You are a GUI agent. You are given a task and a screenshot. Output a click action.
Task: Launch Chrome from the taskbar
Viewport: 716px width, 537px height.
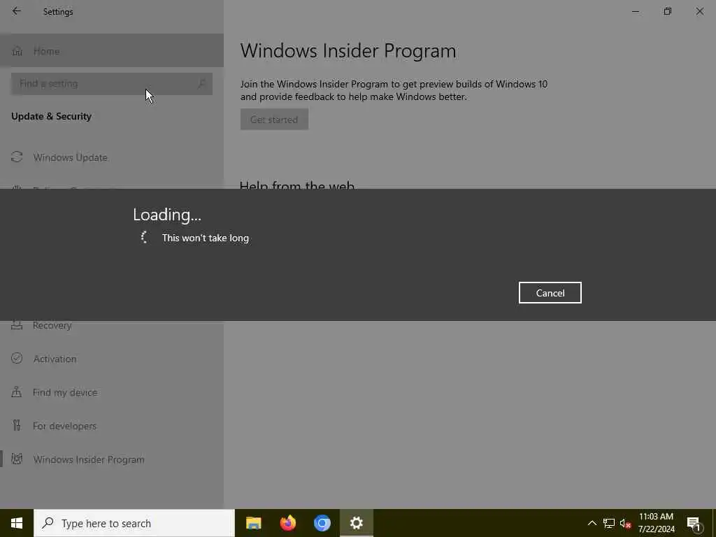[x=322, y=523]
